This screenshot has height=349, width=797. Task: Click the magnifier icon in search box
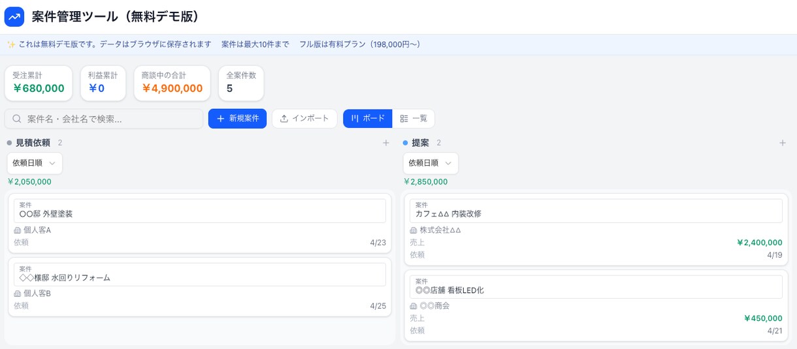[x=17, y=119]
